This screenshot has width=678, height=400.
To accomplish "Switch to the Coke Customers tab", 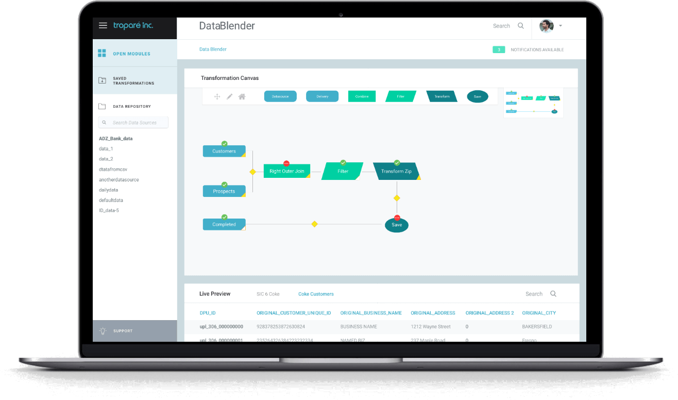I will pyautogui.click(x=316, y=294).
